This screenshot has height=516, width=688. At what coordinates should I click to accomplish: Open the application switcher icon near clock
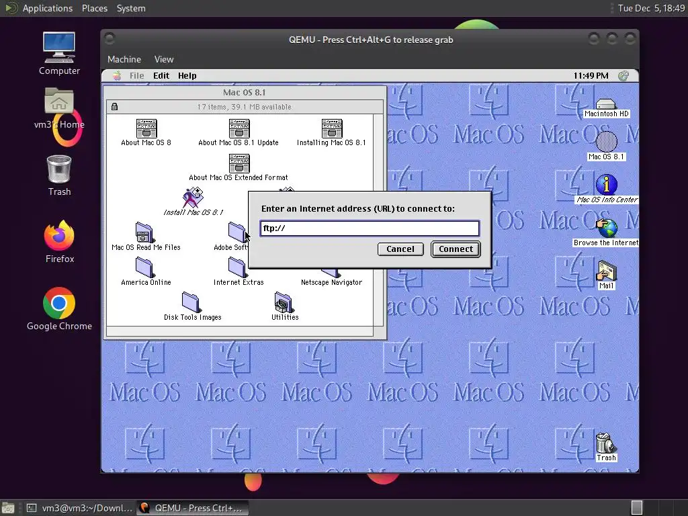[x=623, y=75]
